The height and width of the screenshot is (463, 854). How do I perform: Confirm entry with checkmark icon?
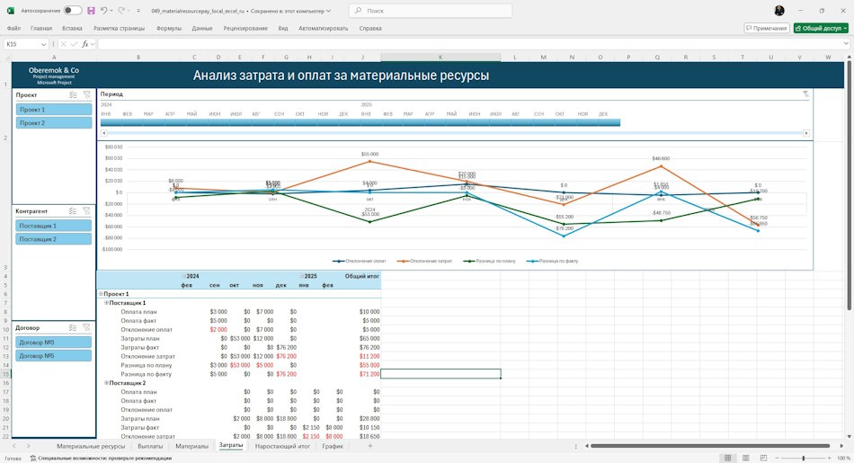74,44
